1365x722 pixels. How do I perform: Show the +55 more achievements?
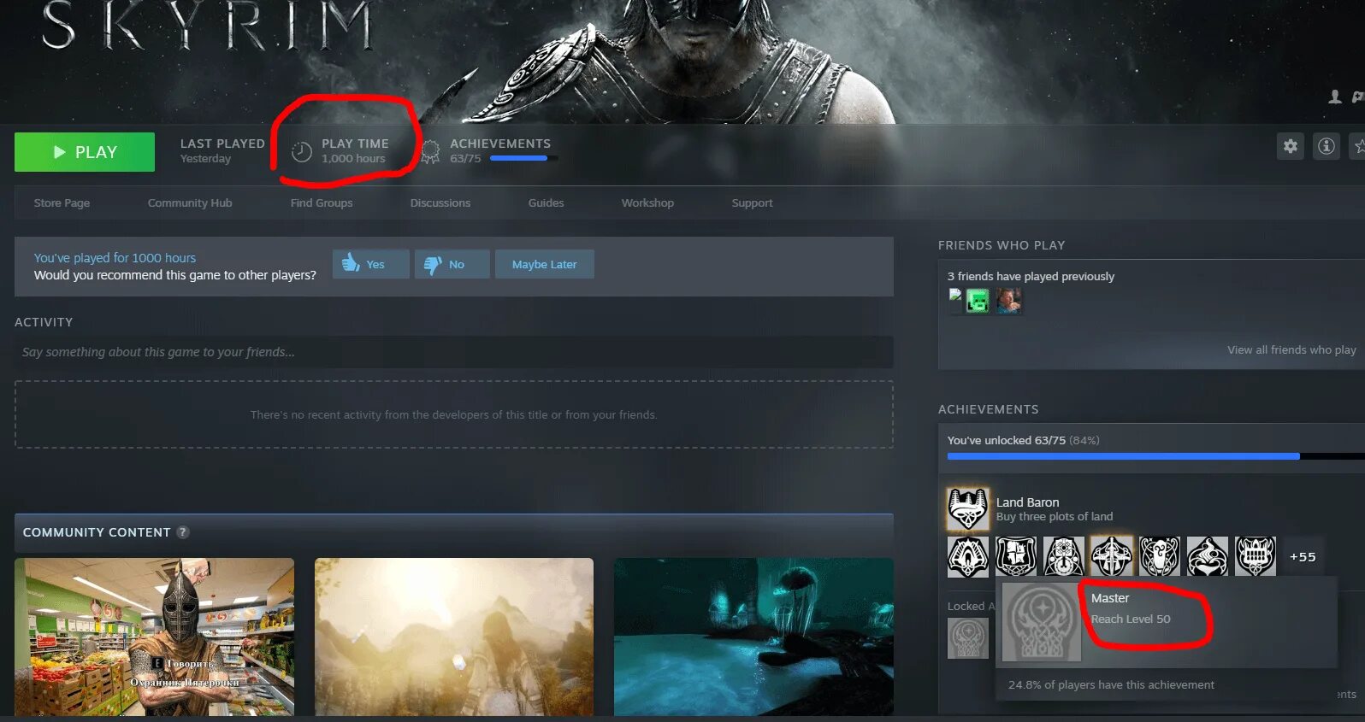[x=1303, y=557]
